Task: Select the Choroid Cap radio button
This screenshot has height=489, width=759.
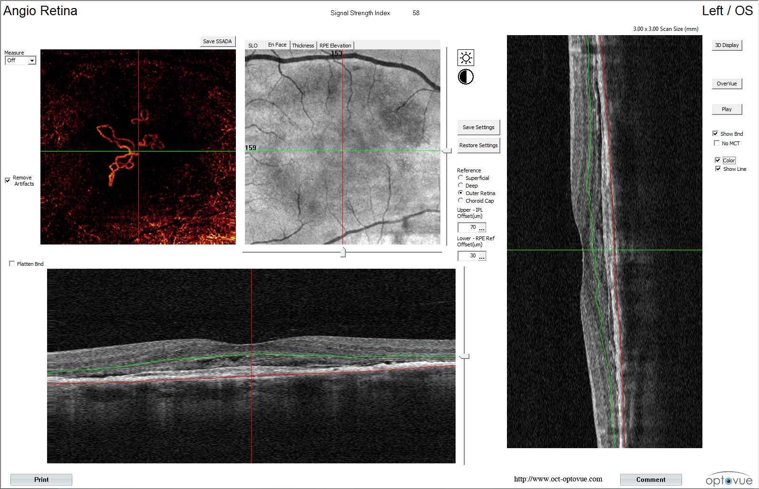Action: [x=460, y=200]
